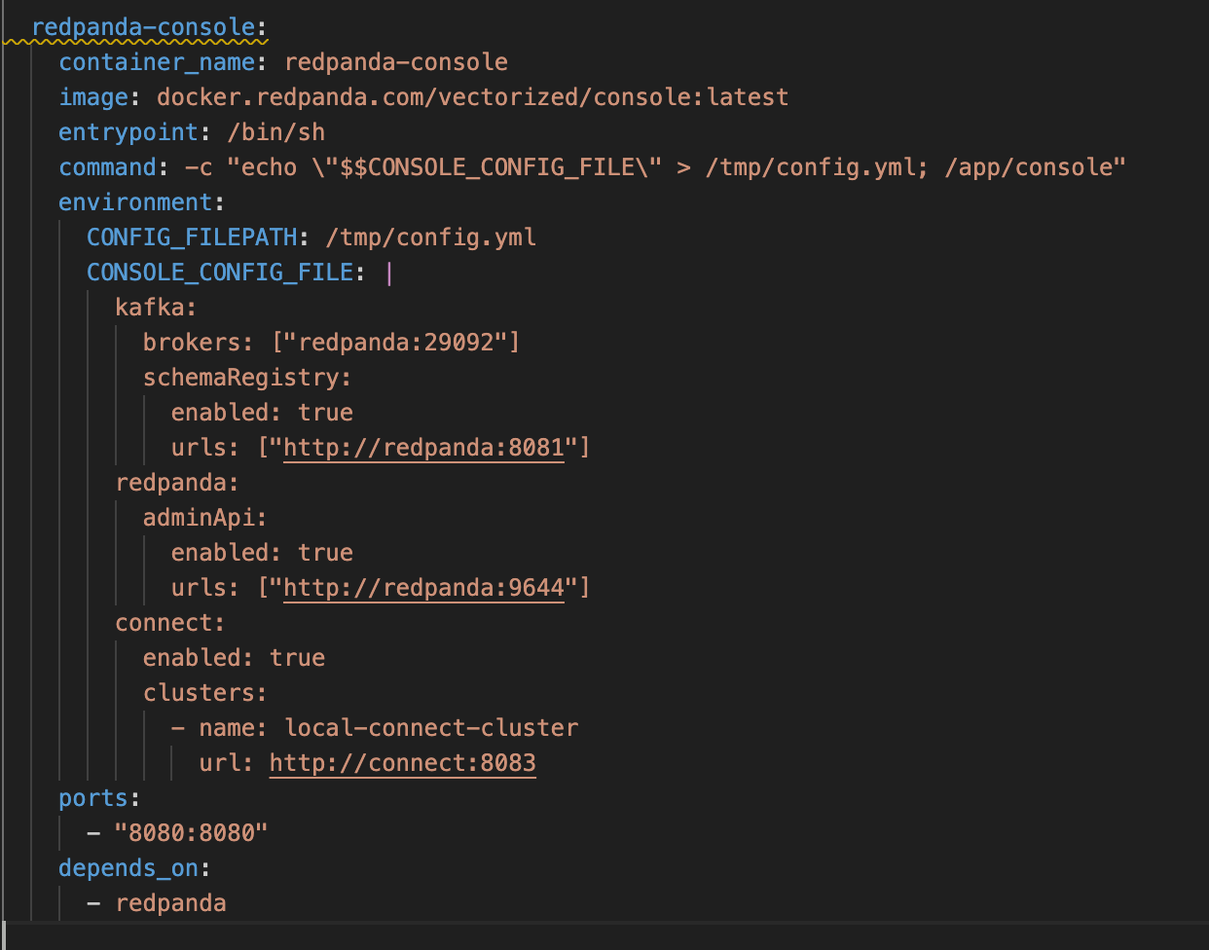
Task: Click the environment key
Action: [x=135, y=202]
